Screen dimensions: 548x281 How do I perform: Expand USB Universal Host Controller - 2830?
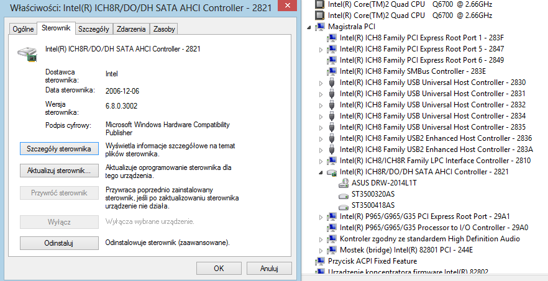[x=321, y=83]
